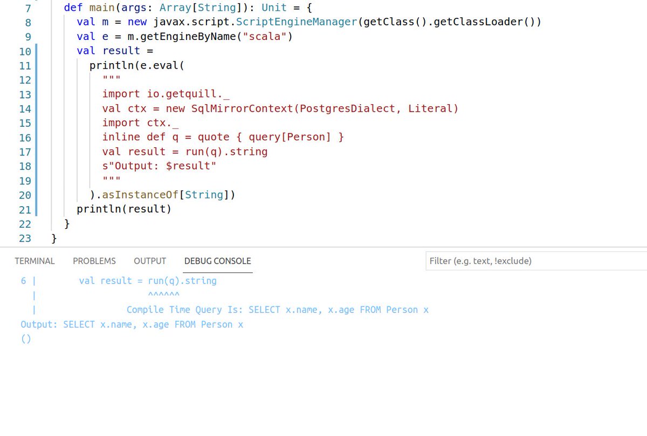Image resolution: width=647 pixels, height=436 pixels.
Task: Click console line 'val result = run(q).string'
Action: click(x=148, y=281)
